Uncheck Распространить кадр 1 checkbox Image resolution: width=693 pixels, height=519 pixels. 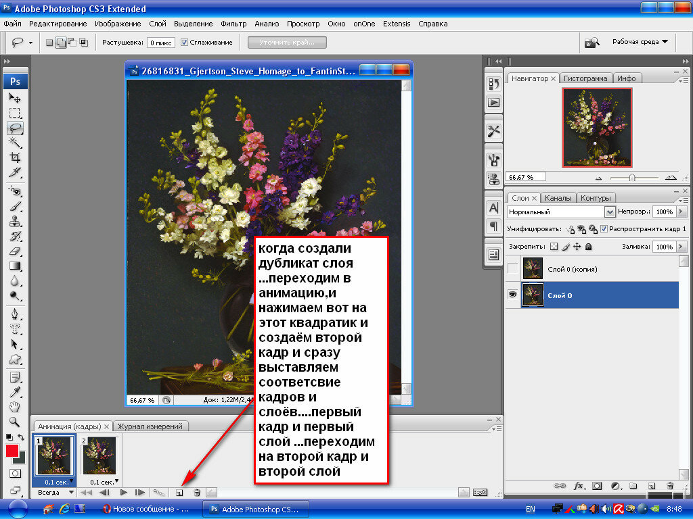(604, 228)
